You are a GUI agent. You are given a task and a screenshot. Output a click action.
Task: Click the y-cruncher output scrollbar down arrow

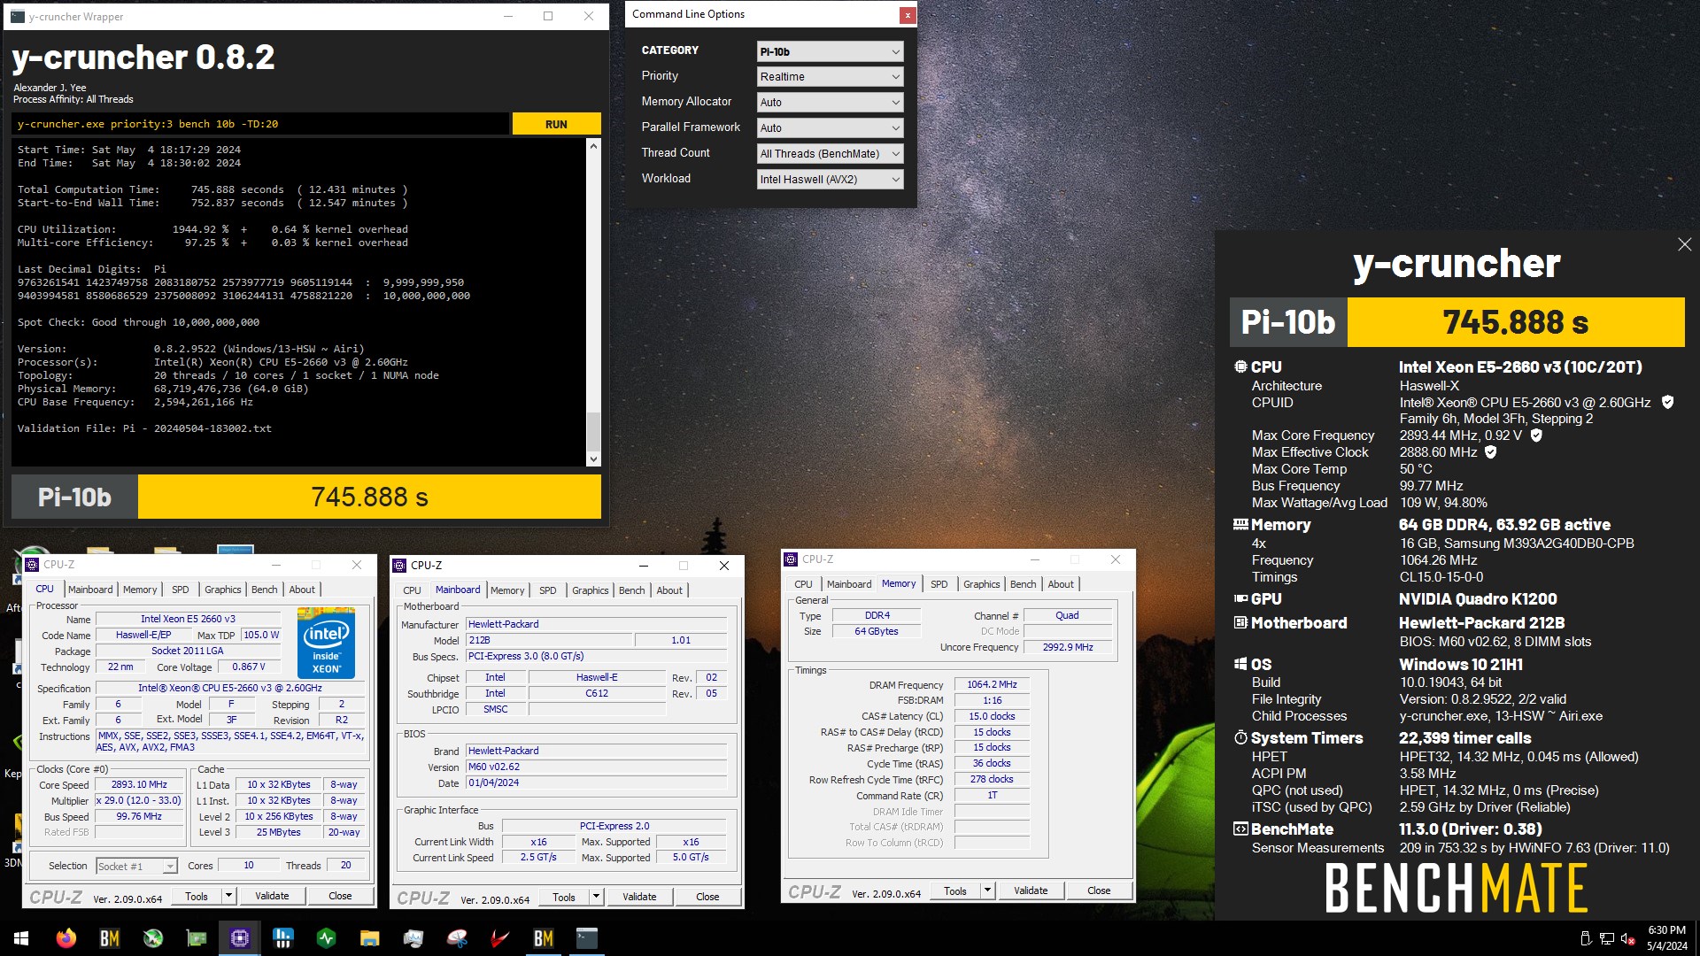click(x=593, y=459)
